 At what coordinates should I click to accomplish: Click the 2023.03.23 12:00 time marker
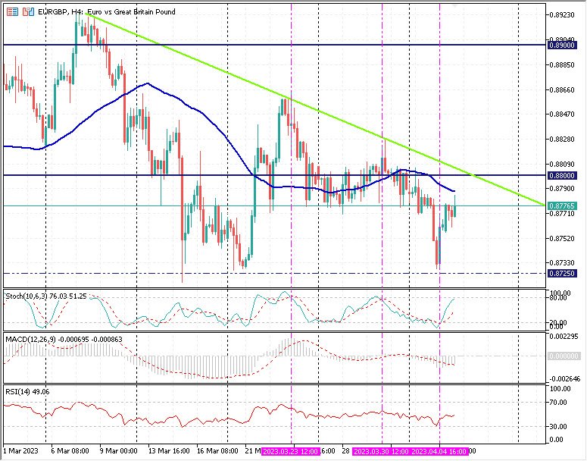pyautogui.click(x=291, y=450)
